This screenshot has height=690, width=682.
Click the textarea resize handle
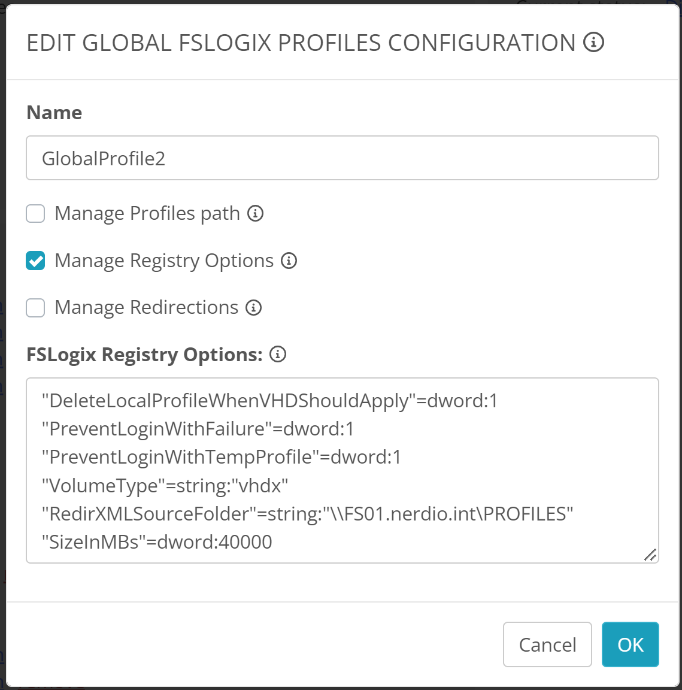(650, 555)
